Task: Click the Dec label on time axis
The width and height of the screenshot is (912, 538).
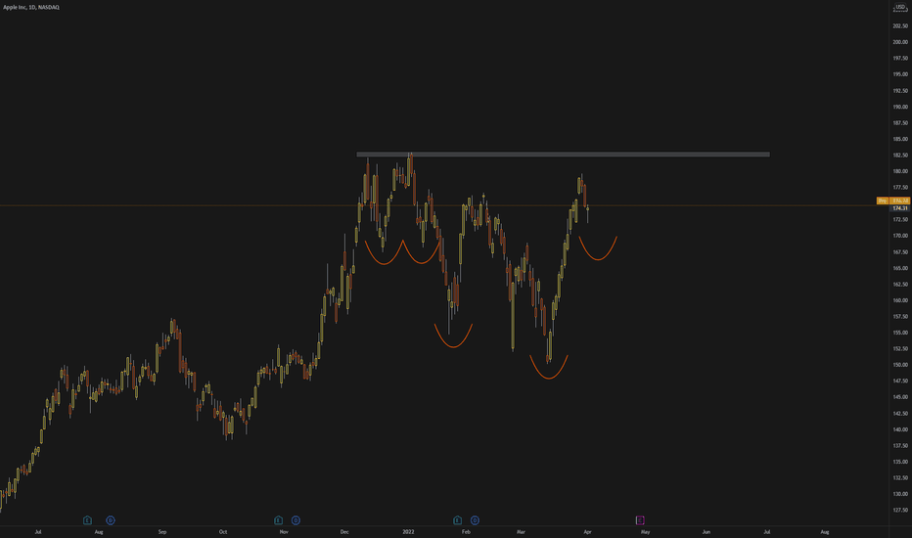Action: (x=344, y=531)
